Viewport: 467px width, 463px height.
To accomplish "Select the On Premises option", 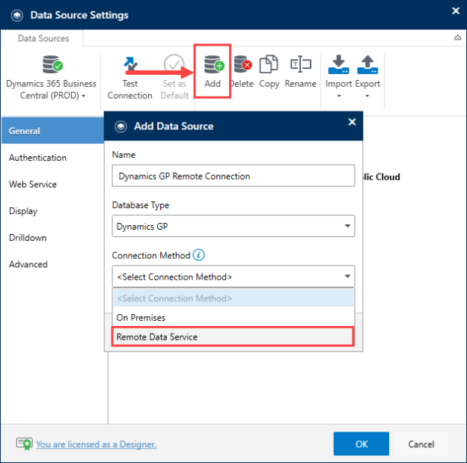I will click(233, 317).
